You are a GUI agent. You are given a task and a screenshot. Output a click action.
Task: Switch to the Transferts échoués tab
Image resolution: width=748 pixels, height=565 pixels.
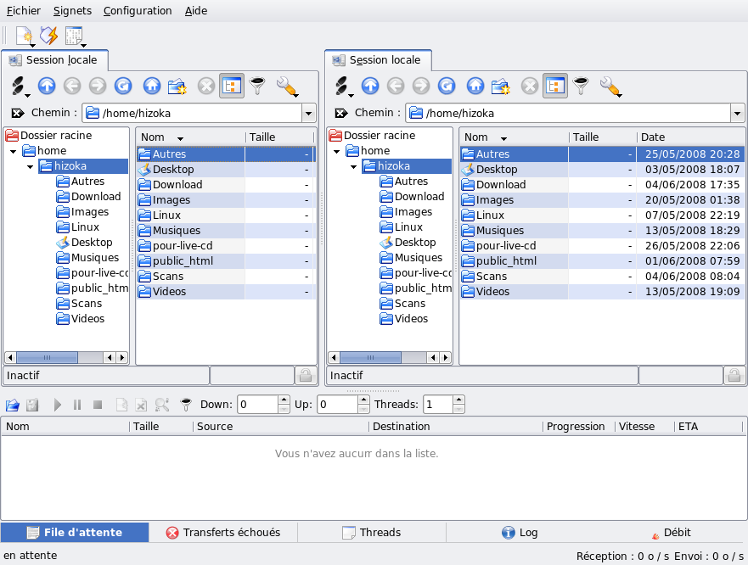[222, 533]
